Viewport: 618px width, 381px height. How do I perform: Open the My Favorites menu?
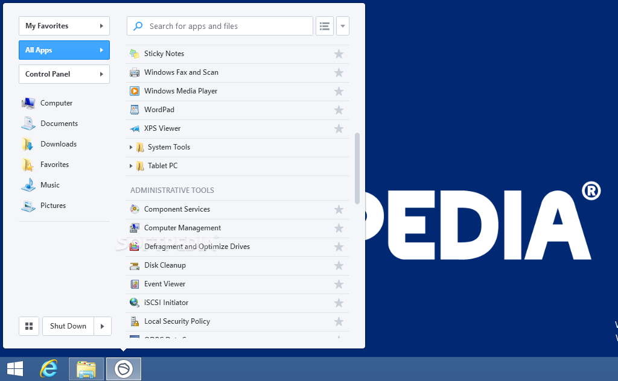click(x=64, y=26)
